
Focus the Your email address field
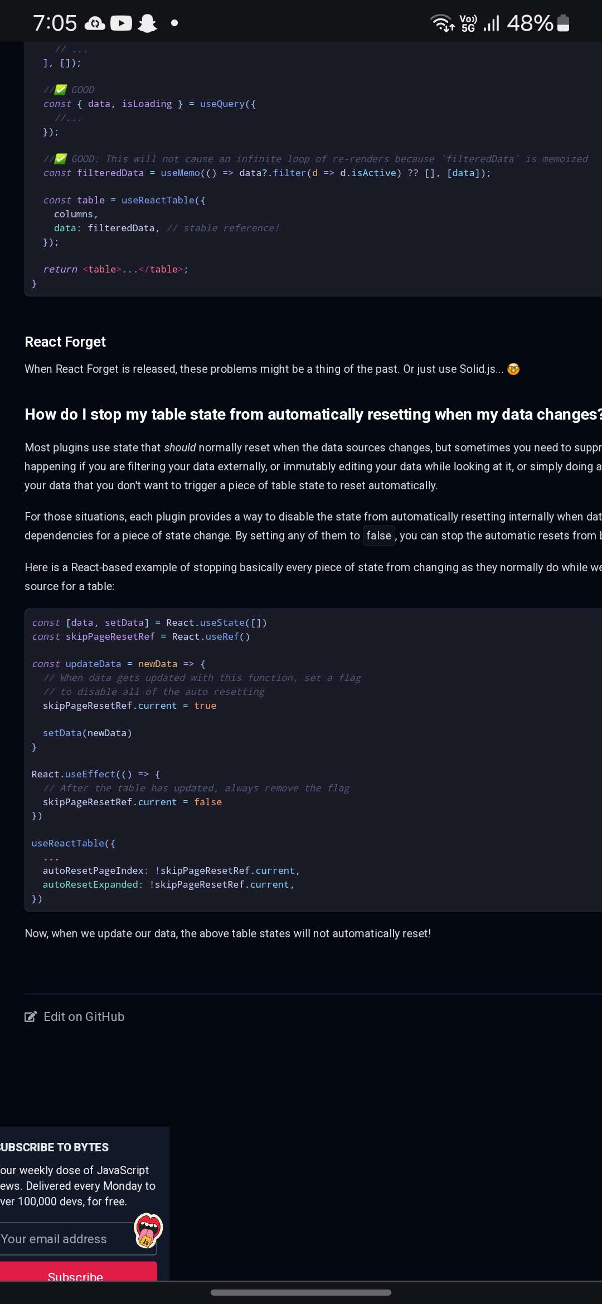click(77, 1239)
